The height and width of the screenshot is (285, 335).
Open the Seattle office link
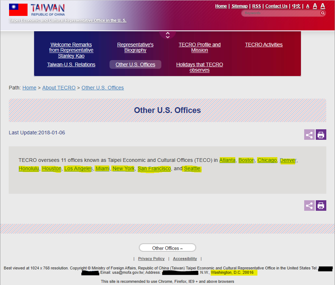coord(192,168)
